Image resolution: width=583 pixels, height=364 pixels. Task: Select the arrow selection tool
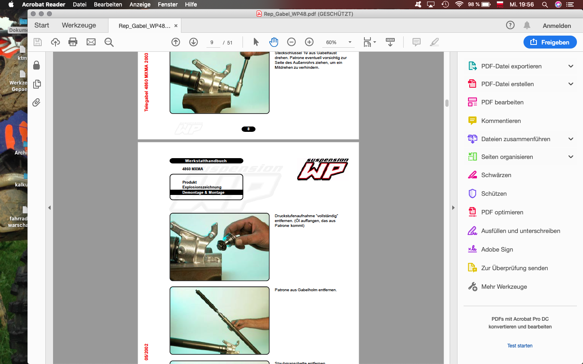(x=256, y=42)
